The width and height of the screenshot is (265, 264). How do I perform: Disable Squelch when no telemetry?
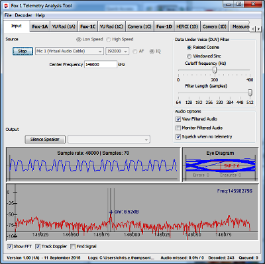click(x=178, y=137)
